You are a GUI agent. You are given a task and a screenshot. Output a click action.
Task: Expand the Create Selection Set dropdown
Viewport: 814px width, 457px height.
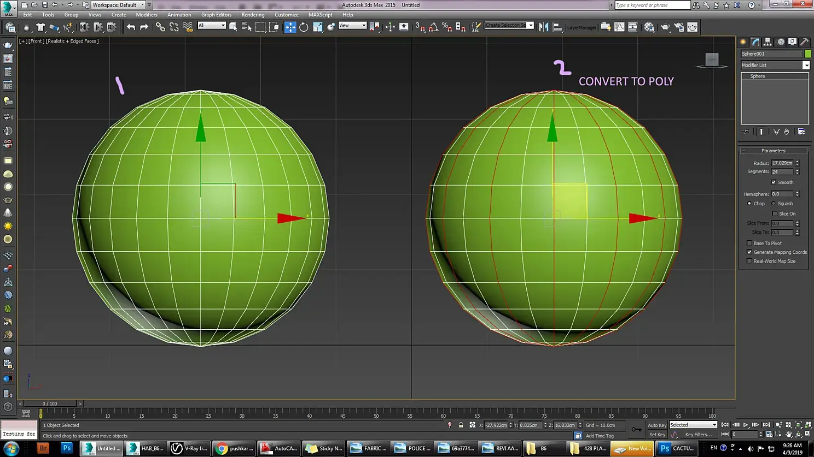[530, 26]
